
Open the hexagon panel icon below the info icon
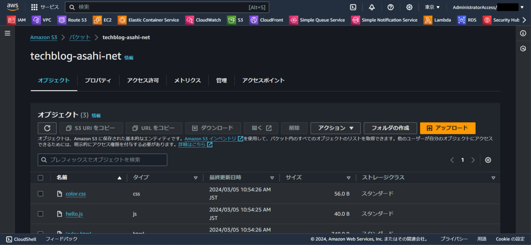[x=523, y=49]
